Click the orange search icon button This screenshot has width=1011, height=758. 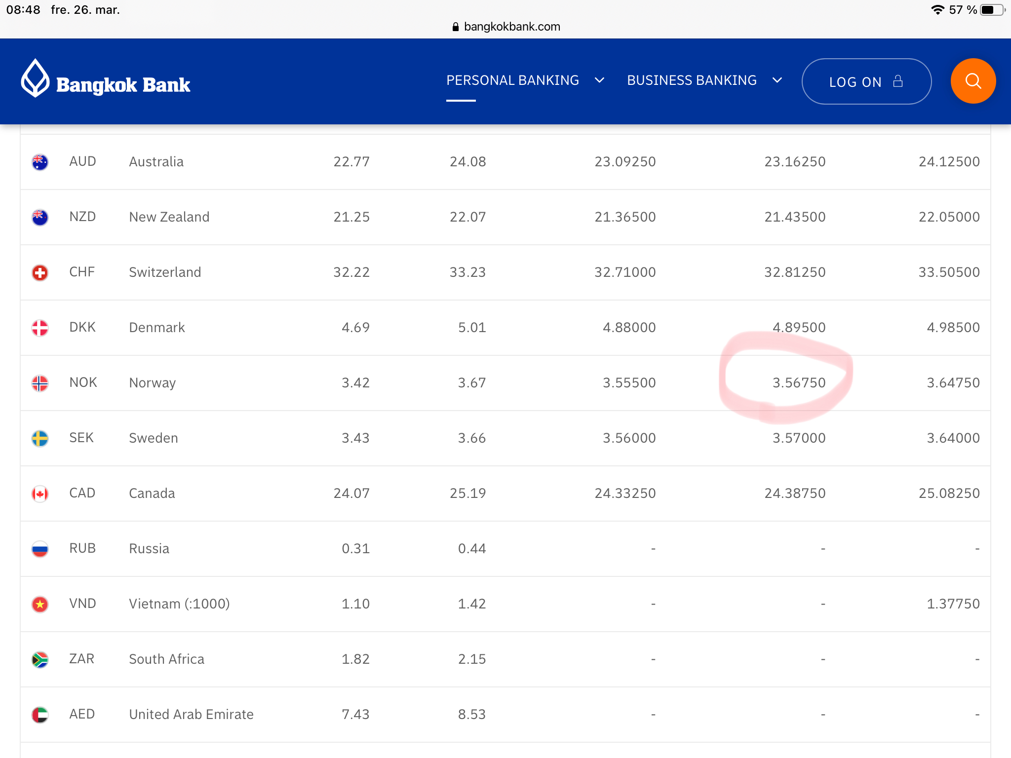972,81
